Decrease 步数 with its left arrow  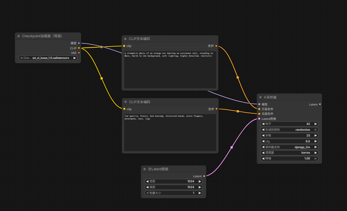(x=263, y=135)
